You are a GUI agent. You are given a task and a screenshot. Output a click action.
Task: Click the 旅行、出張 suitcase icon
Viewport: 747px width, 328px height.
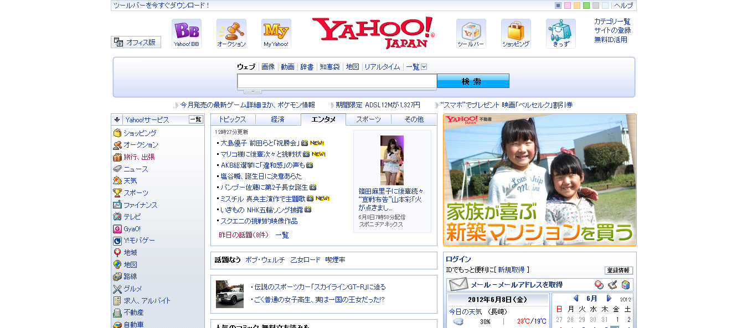117,157
